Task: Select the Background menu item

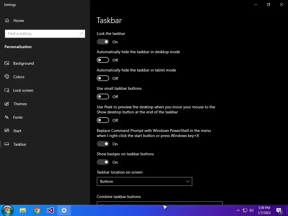Action: (45, 63)
